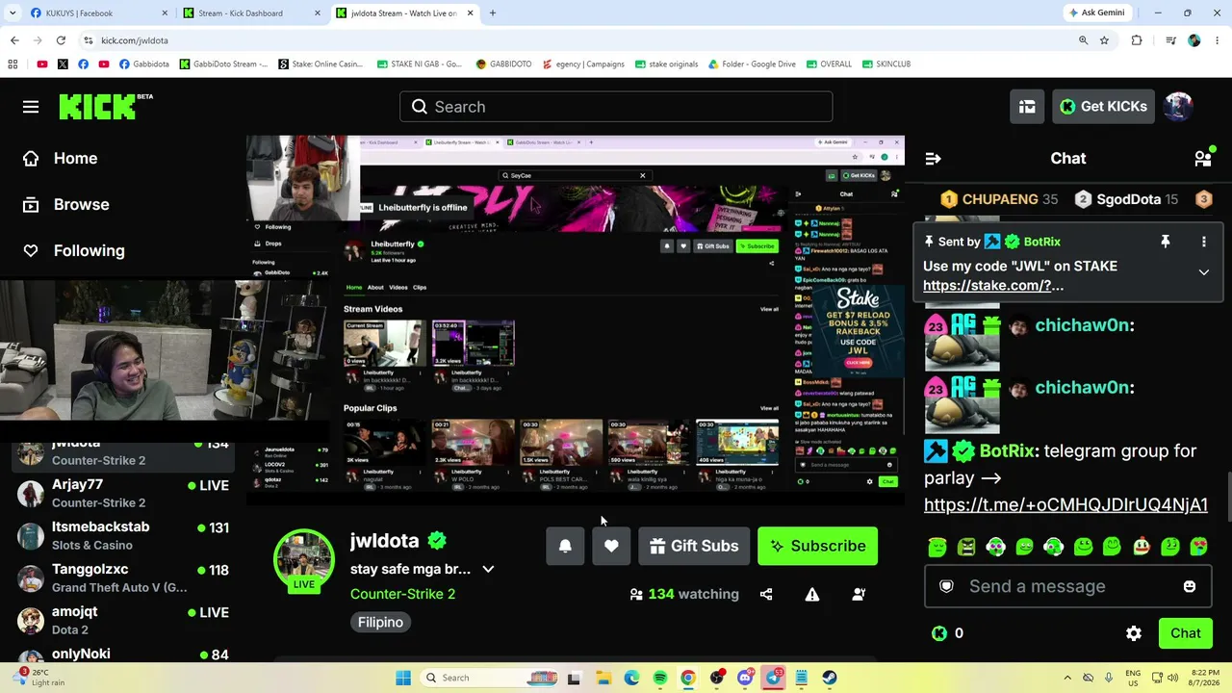Open the Kick hamburger menu
The width and height of the screenshot is (1232, 693).
31,107
